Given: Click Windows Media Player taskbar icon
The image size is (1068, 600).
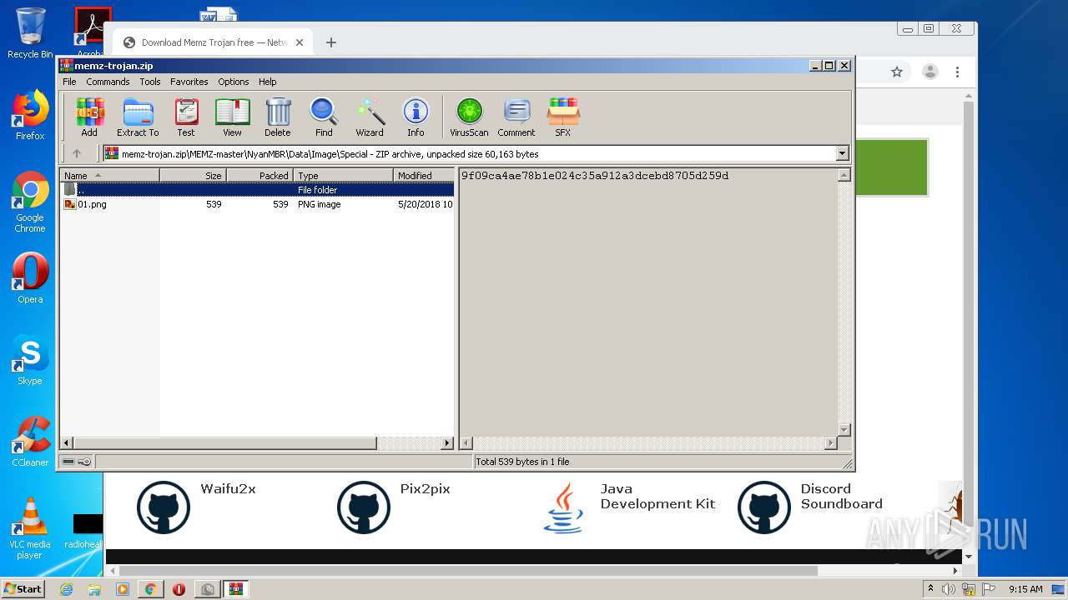Looking at the screenshot, I should (x=123, y=589).
